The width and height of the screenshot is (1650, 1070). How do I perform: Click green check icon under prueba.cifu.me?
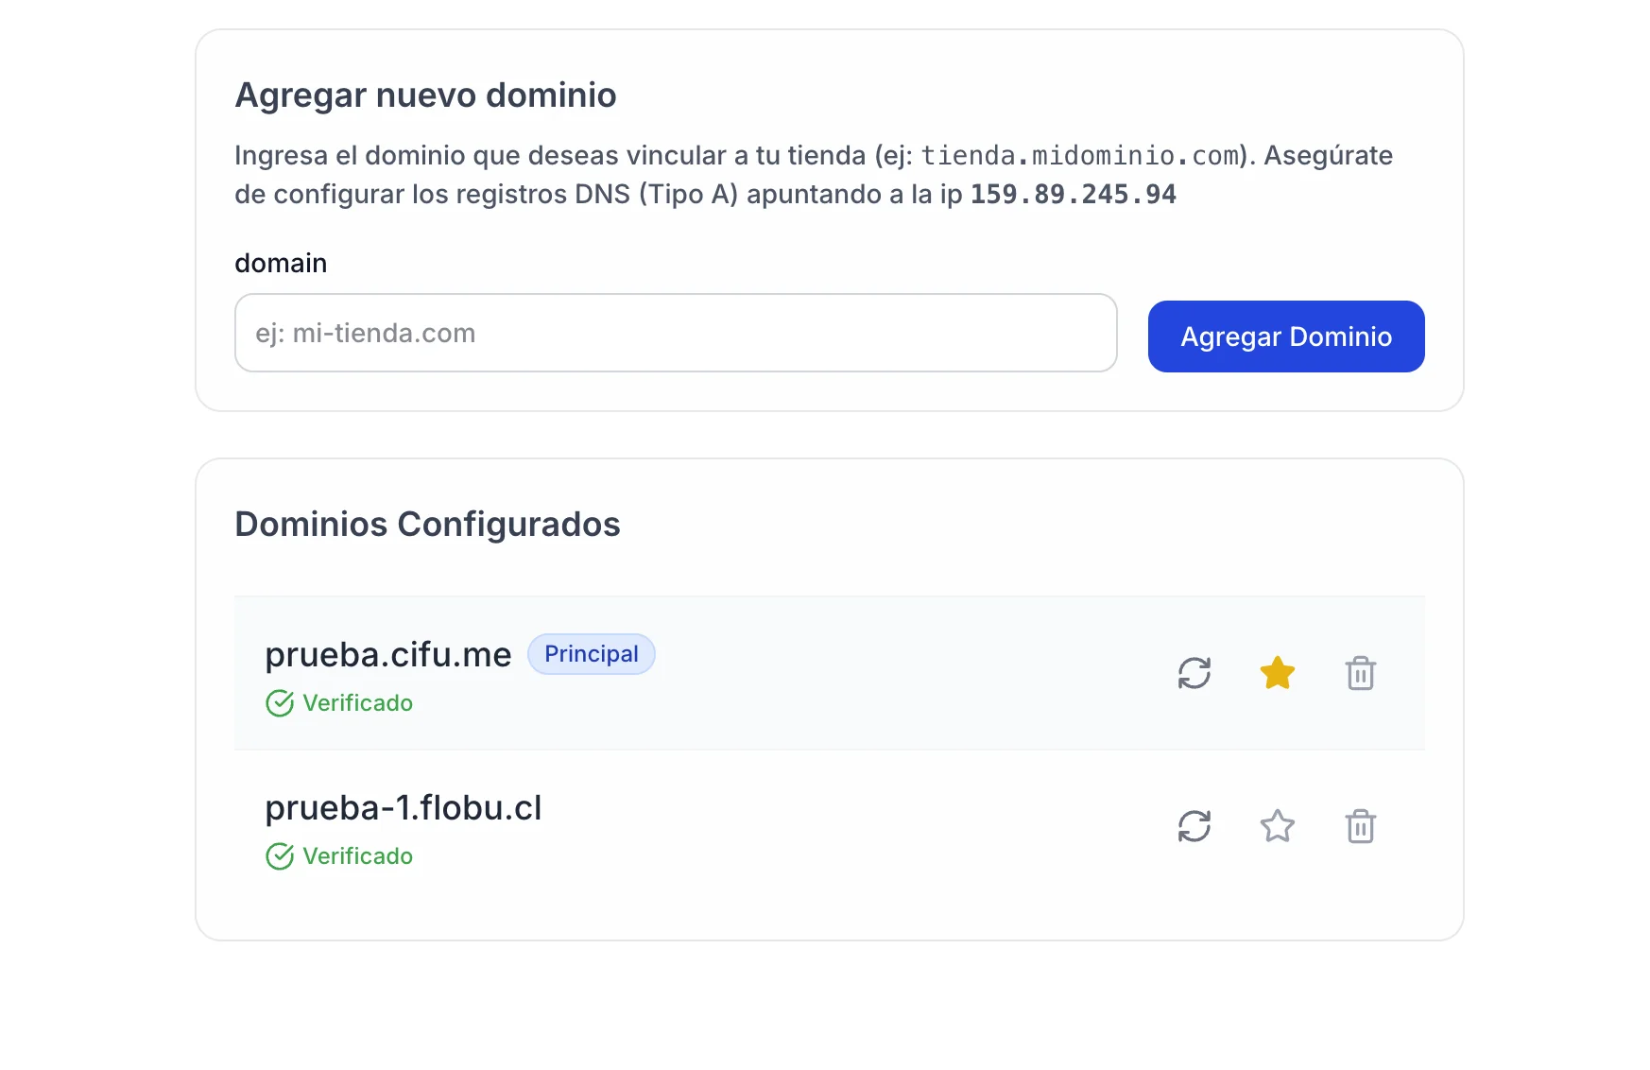pos(280,703)
